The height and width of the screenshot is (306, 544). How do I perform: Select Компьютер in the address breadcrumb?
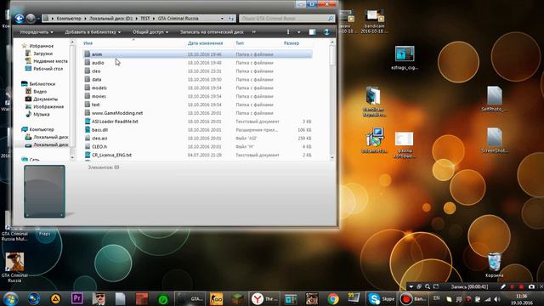pos(69,19)
